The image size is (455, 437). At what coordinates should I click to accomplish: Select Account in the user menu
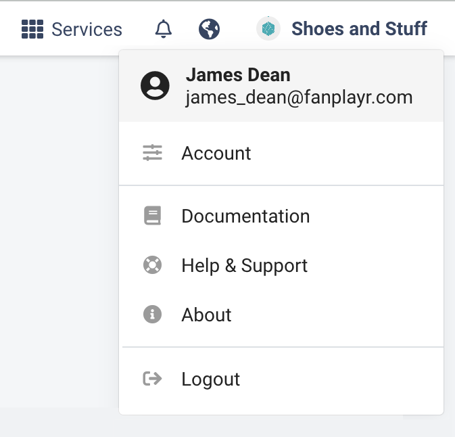pyautogui.click(x=281, y=153)
